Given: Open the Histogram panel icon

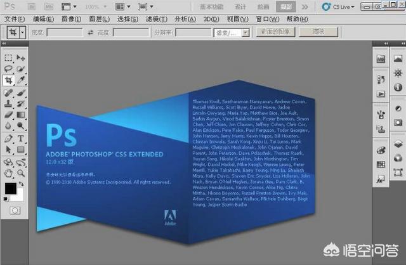Looking at the screenshot, I should [x=398, y=59].
